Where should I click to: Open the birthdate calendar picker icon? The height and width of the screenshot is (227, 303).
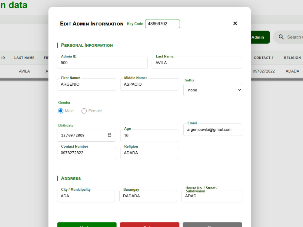pyautogui.click(x=109, y=135)
